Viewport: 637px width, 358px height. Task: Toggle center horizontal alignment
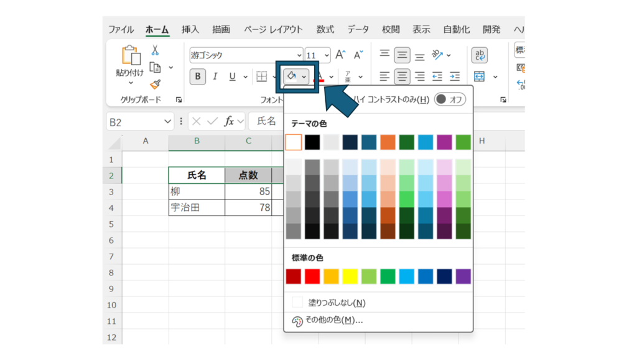[402, 76]
